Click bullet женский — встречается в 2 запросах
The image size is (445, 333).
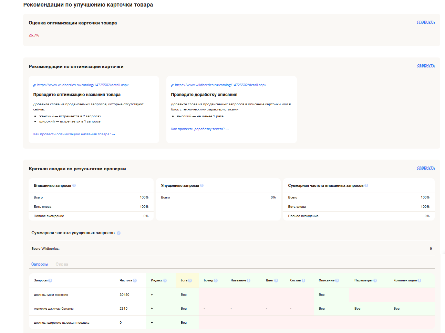click(x=70, y=116)
